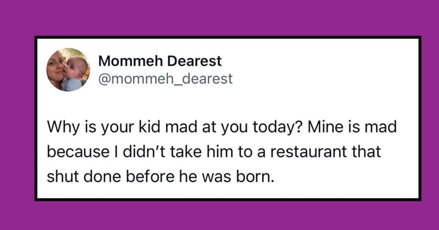This screenshot has height=230, width=439.
Task: Open the @mommeh_dearest handle link
Action: coord(166,78)
